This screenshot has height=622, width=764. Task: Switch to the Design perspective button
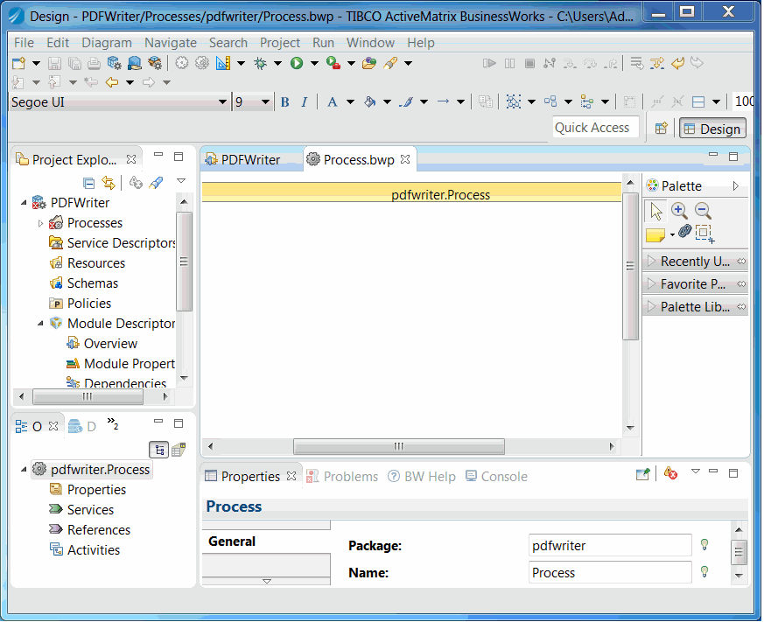[712, 129]
